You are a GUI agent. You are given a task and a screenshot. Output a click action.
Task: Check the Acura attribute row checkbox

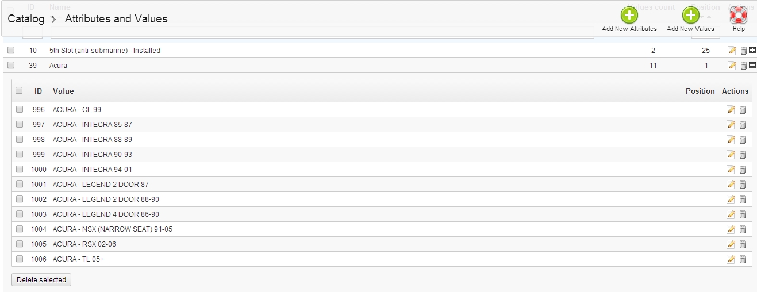tap(11, 65)
